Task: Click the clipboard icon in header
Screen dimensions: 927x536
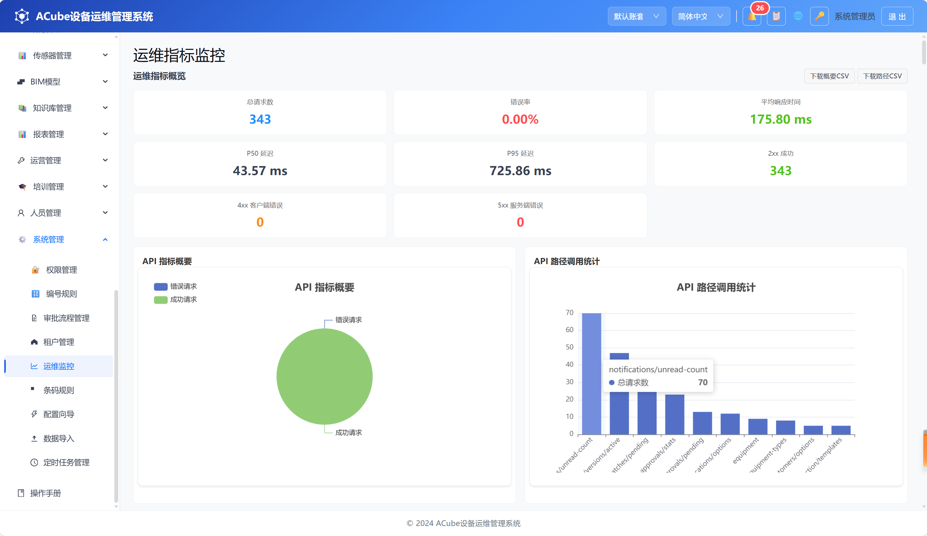Action: pyautogui.click(x=776, y=16)
